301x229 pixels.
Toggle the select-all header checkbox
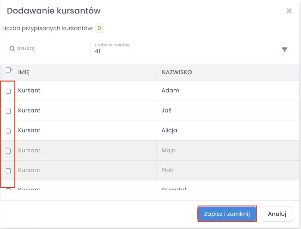[x=8, y=70]
